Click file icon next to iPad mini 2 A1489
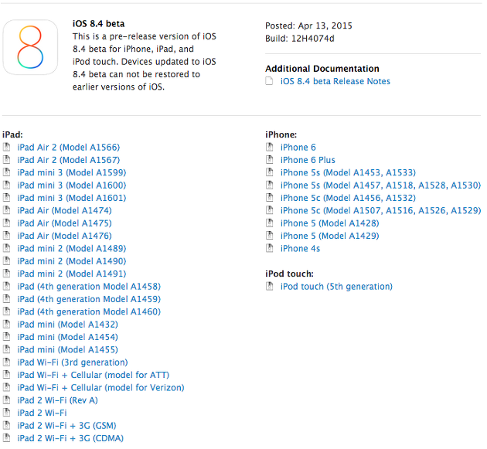This screenshot has height=449, width=487. 6,248
